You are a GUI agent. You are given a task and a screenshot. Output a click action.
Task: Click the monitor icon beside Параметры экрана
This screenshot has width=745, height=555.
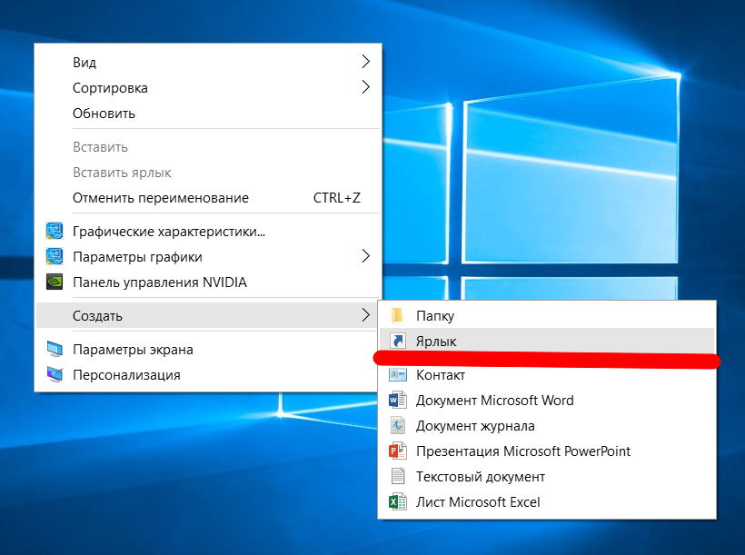(55, 349)
